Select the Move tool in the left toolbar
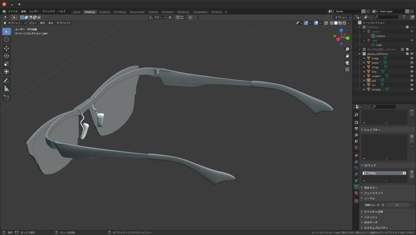416x235 pixels. [x=6, y=48]
